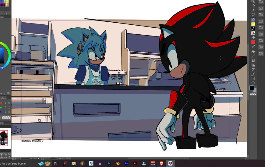Click the hue ring handle on color wheel
The image size is (265, 167).
click(x=2, y=68)
